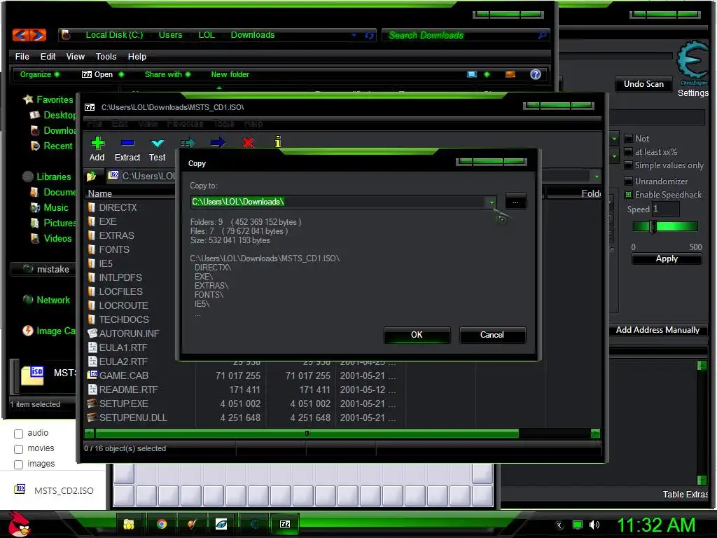
Task: Open the Explorer View menu
Action: (76, 56)
